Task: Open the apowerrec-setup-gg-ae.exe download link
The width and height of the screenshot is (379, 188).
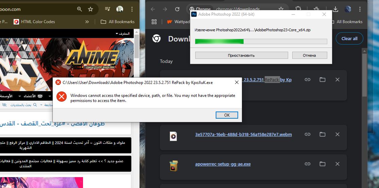Action: pyautogui.click(x=223, y=164)
